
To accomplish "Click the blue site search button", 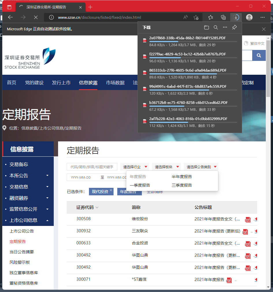I will (x=259, y=55).
